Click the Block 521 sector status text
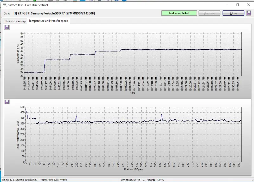254x182 pixels. point(34,180)
